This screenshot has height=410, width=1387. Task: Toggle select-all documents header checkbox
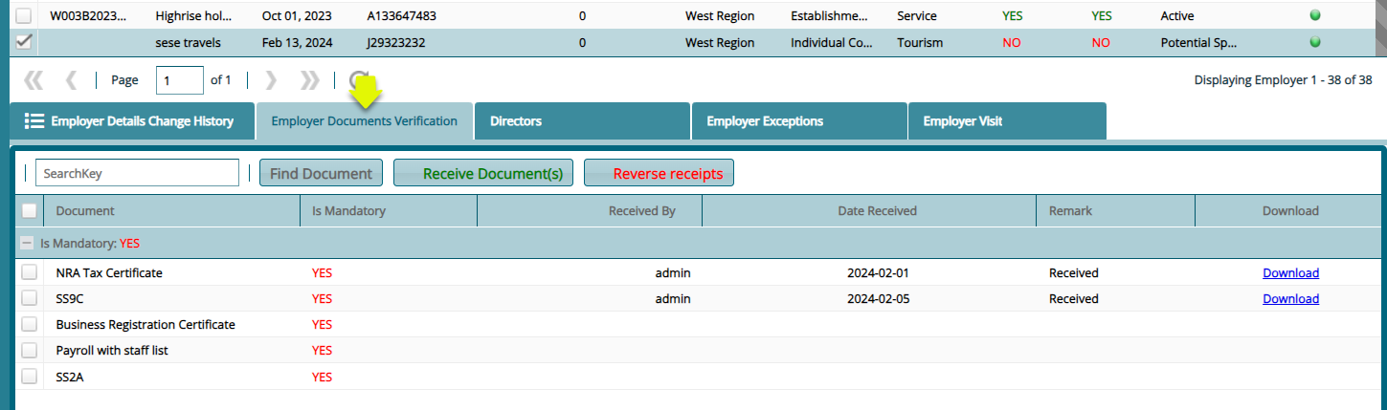(x=30, y=210)
